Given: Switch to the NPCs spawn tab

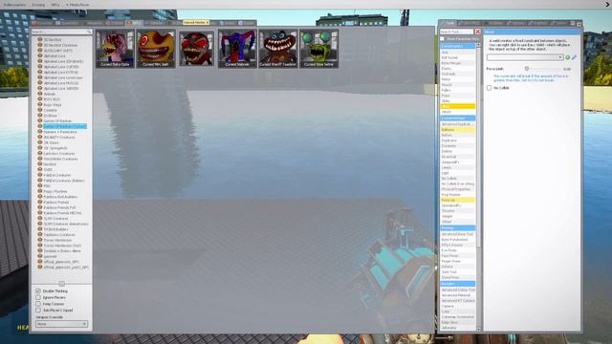Looking at the screenshot, I should 135,23.
